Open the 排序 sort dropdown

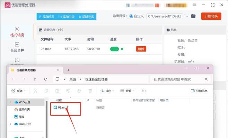click(x=107, y=91)
